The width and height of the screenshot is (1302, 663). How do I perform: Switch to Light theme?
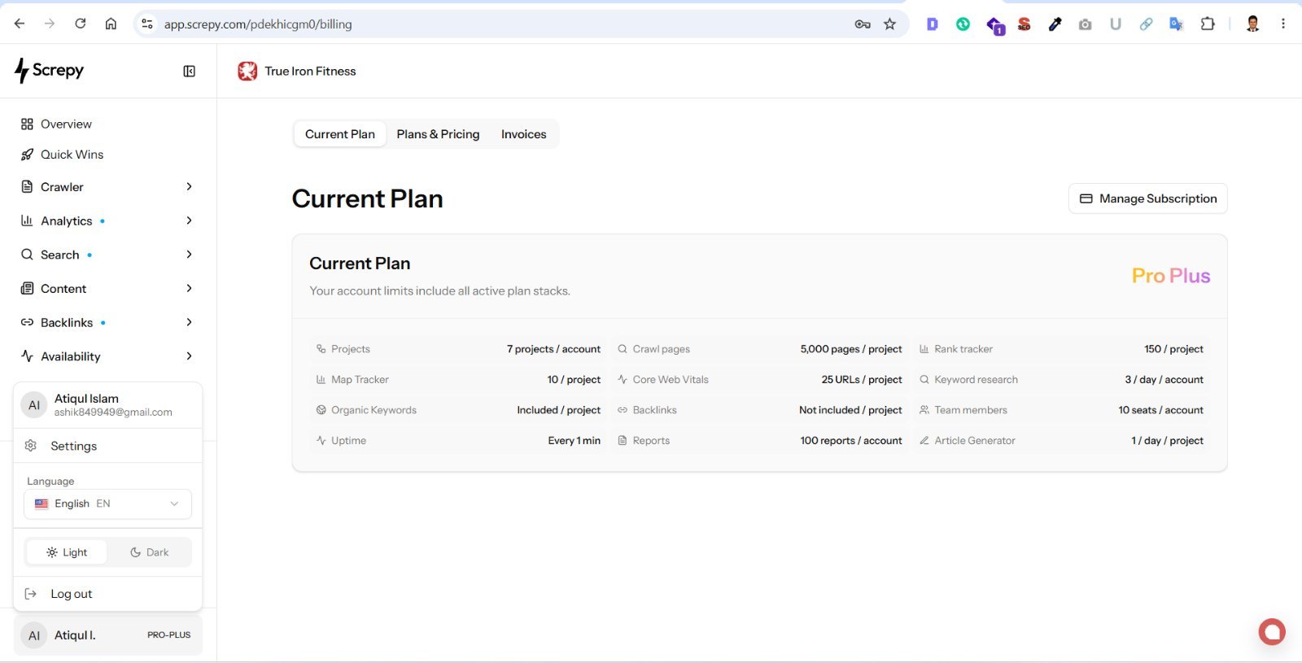[67, 552]
